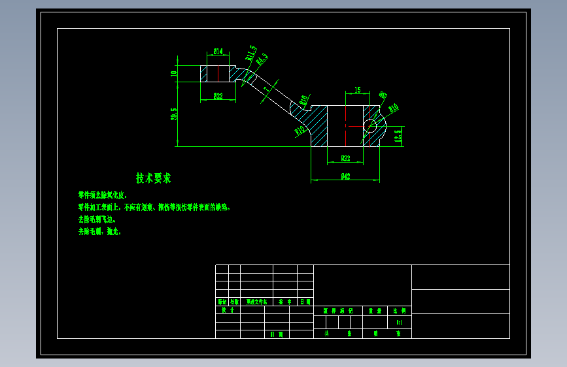Select the 1:1 scale value
The image size is (567, 367).
(400, 322)
